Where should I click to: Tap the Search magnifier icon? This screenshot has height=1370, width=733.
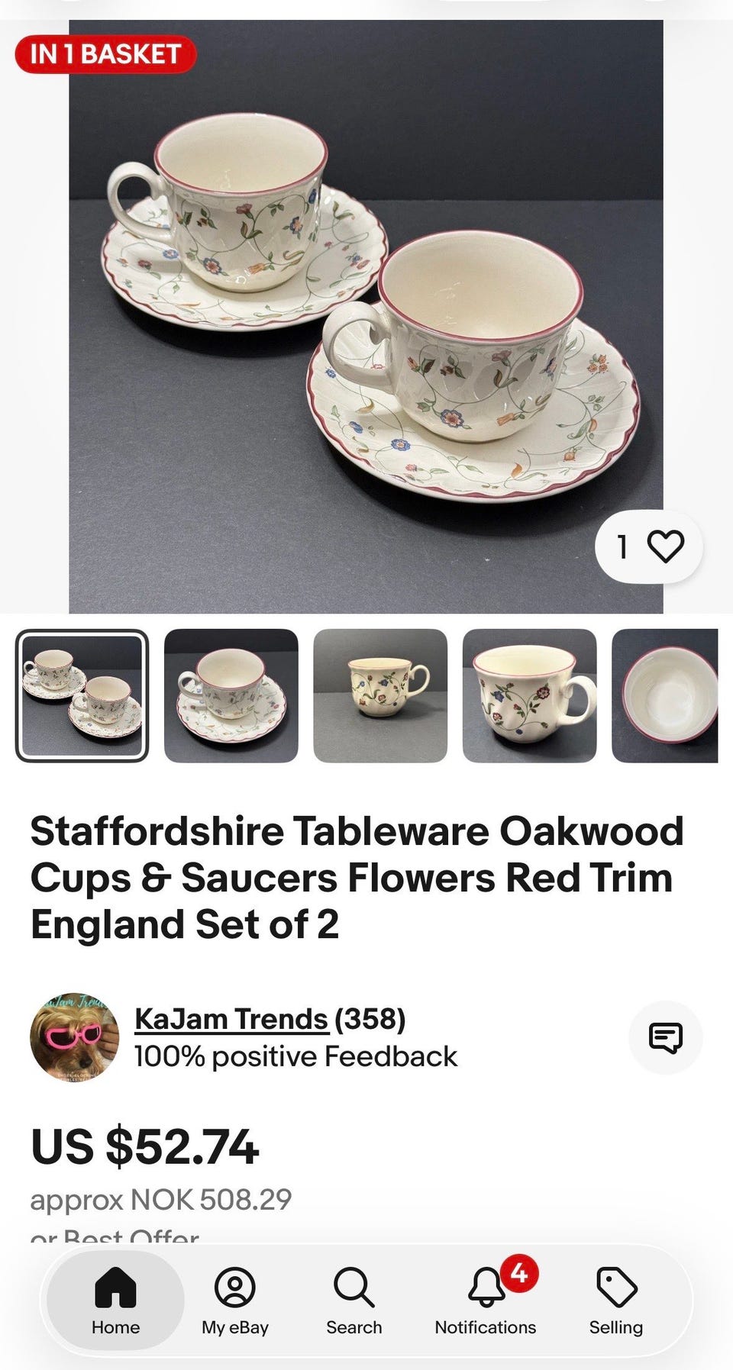[354, 1287]
